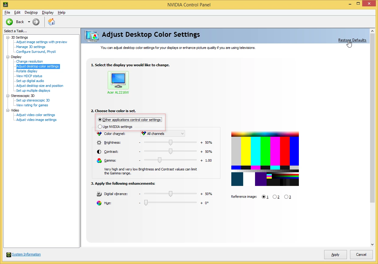This screenshot has height=264, width=378.
Task: Open Configure Surround, PhysX
Action: [36, 52]
